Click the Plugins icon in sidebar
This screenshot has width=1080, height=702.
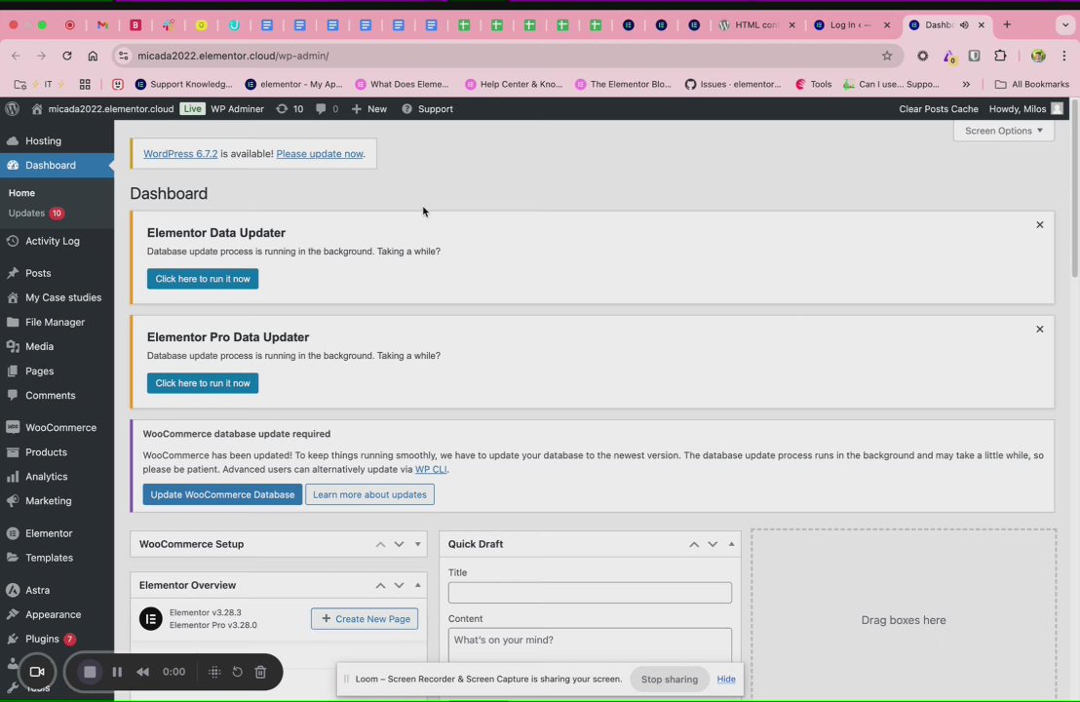coord(13,640)
